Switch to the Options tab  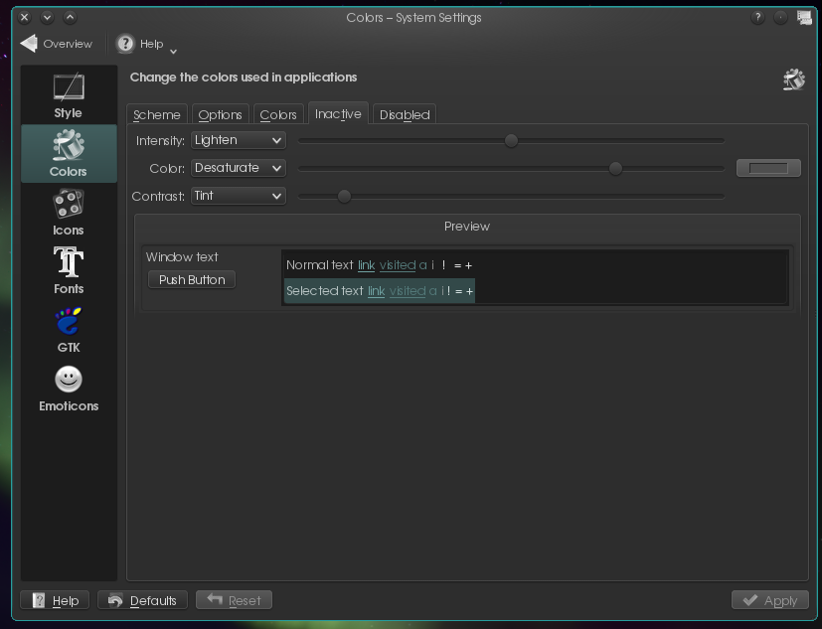(x=221, y=114)
